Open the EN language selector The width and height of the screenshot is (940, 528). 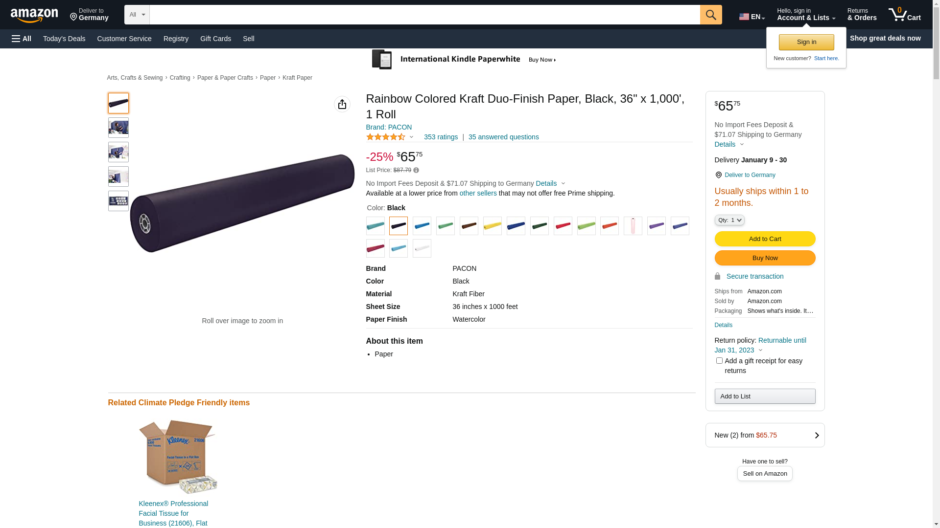click(x=752, y=17)
